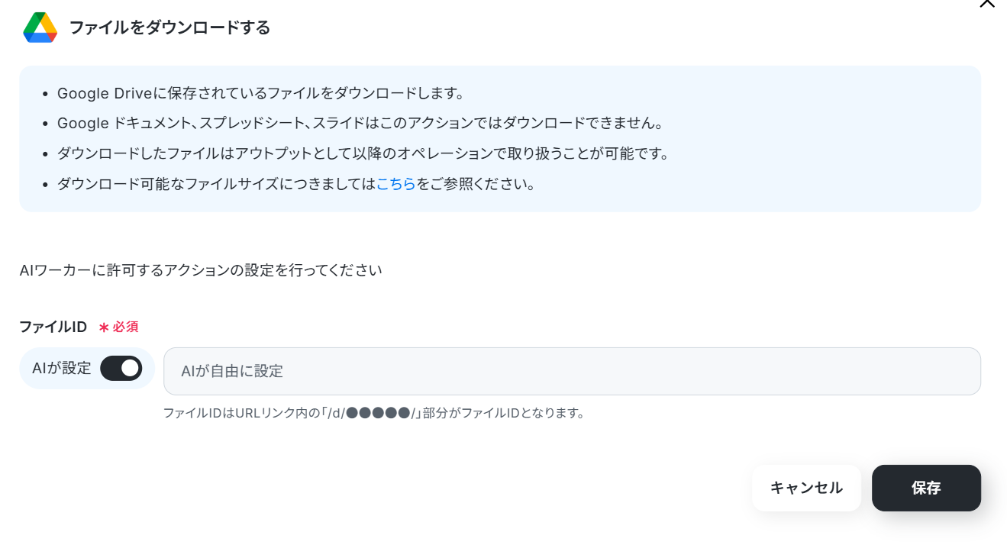Toggle the AIが設定 switch off
The height and width of the screenshot is (545, 1007).
[121, 369]
